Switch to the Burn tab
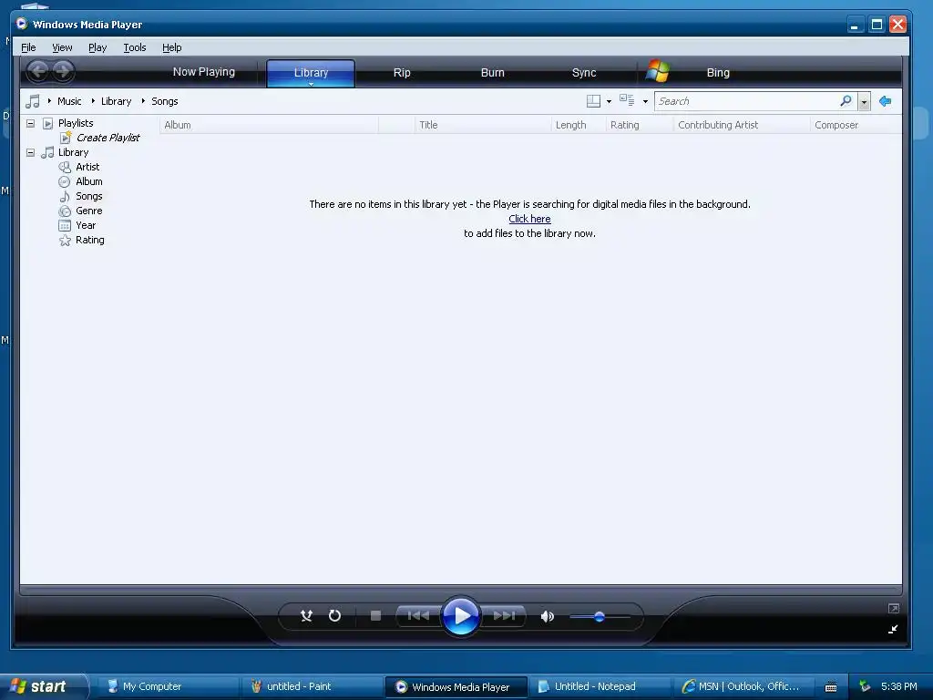This screenshot has width=933, height=700. (x=492, y=73)
